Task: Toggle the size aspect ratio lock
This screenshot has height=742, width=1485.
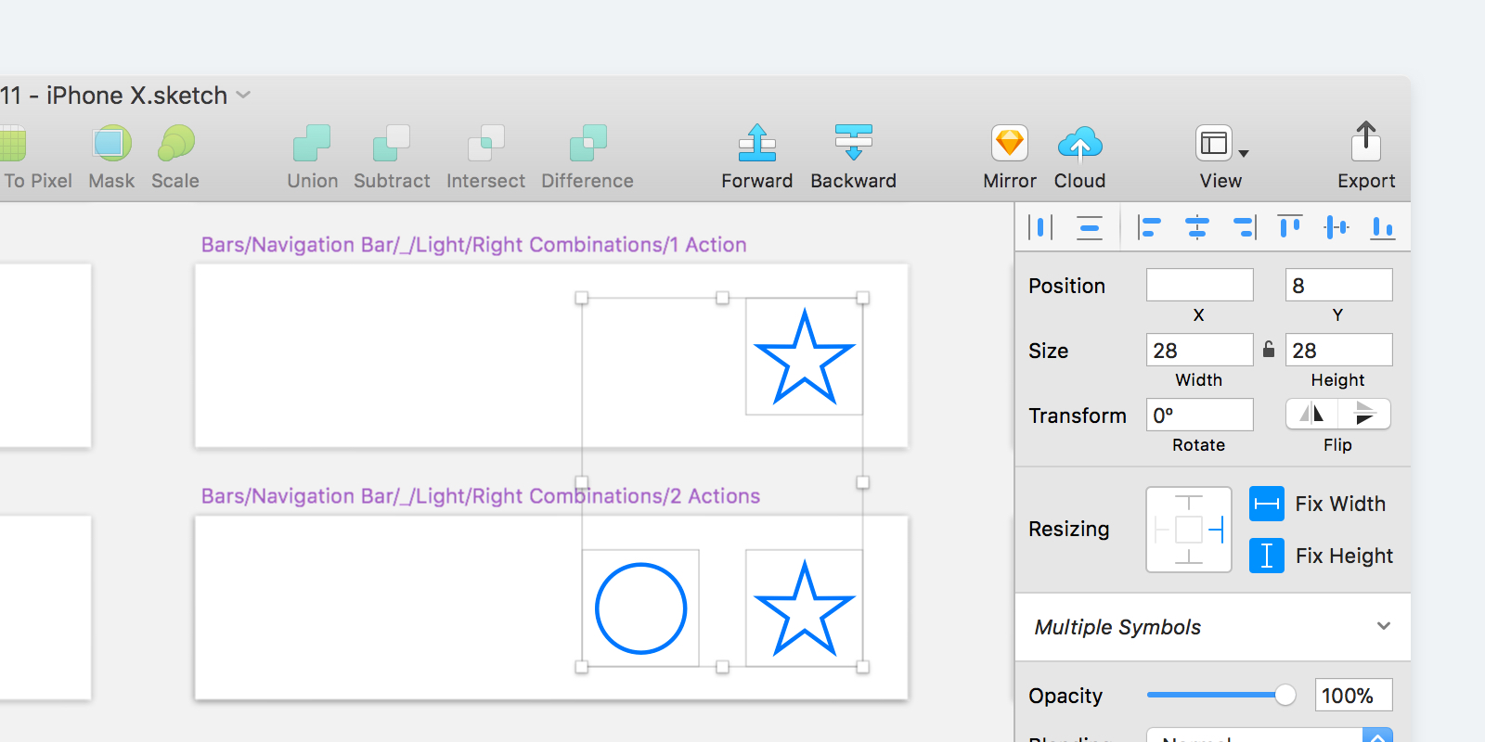Action: [1269, 350]
